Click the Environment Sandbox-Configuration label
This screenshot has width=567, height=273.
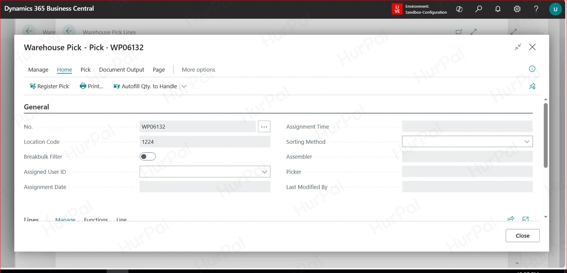click(426, 9)
